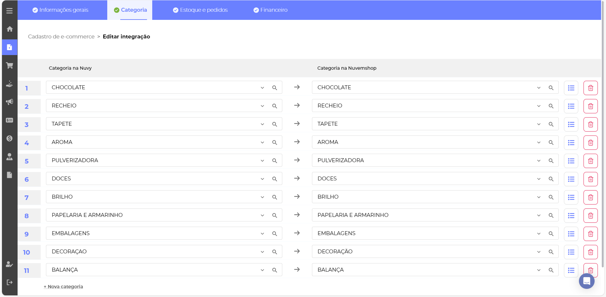Expand Nuvemshop DOCES category dropdown

click(x=539, y=179)
